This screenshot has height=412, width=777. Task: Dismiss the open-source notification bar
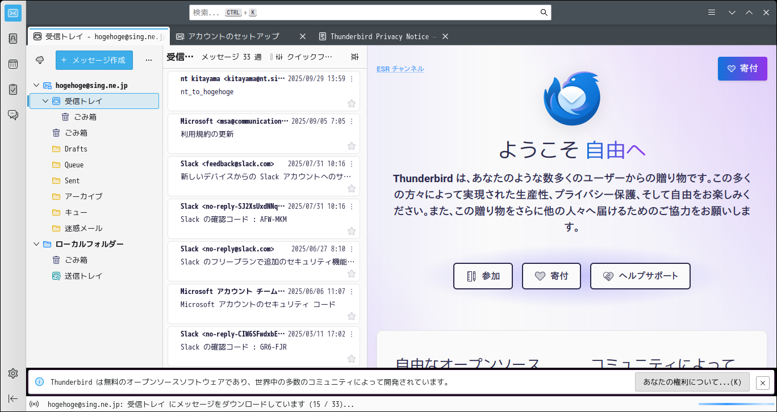click(x=763, y=383)
